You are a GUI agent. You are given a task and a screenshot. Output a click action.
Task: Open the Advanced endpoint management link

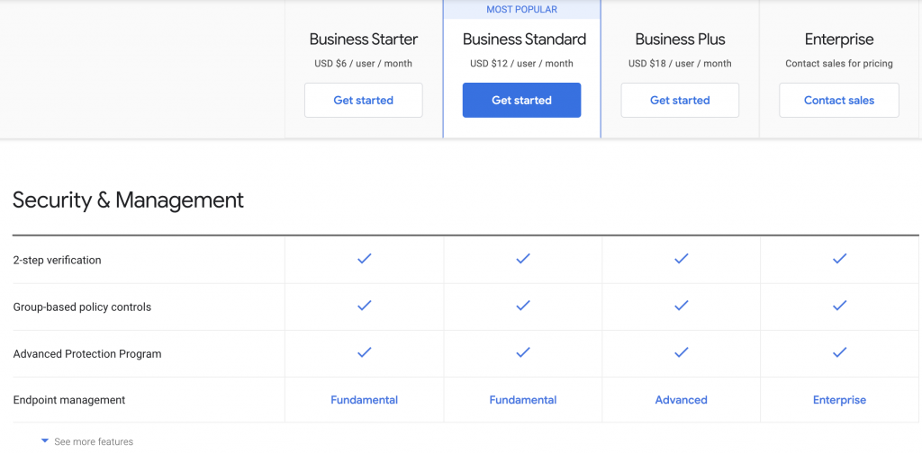coord(681,400)
